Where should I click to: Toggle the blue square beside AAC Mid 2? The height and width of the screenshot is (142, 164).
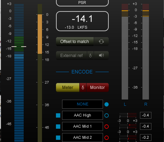pyautogui.click(x=58, y=138)
